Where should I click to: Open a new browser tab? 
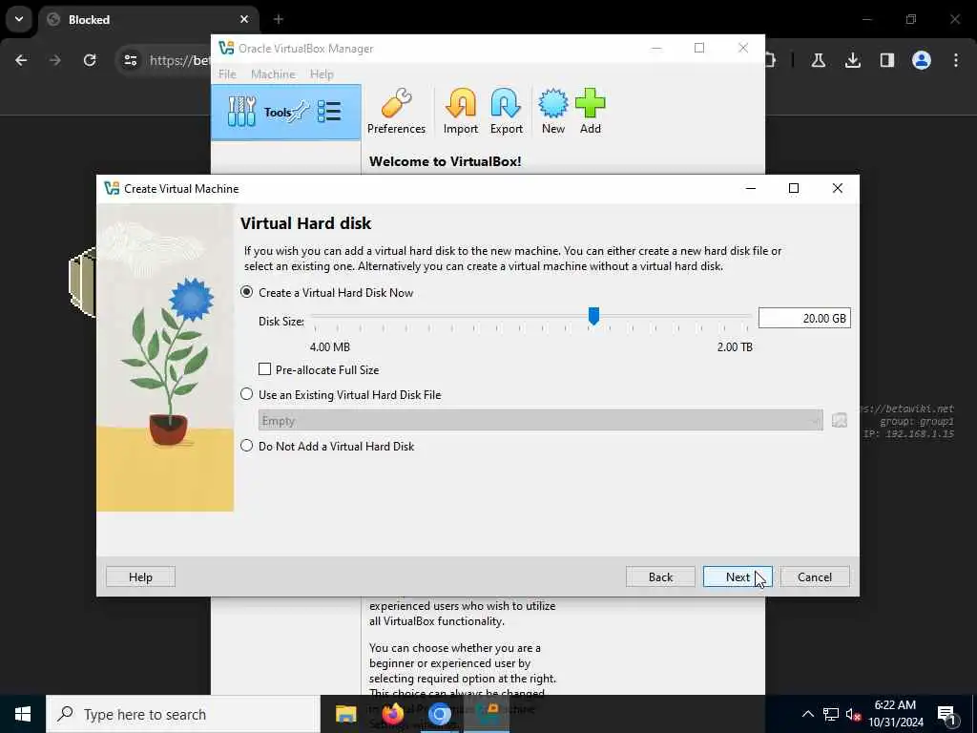(279, 19)
